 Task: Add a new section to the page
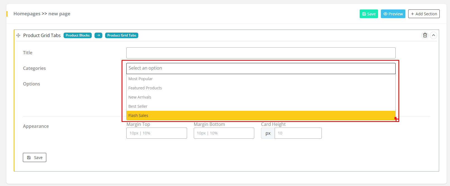point(424,14)
